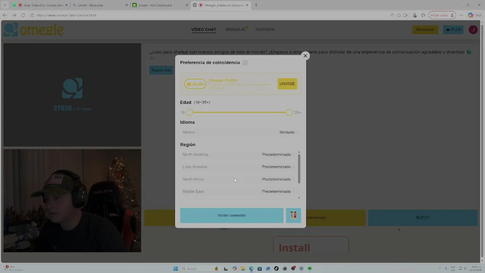Click the PLUS button in header
The image size is (485, 273).
pos(453,30)
